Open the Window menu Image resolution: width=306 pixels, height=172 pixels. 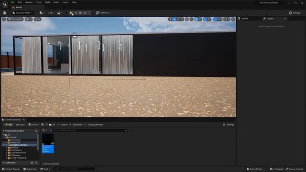click(29, 2)
